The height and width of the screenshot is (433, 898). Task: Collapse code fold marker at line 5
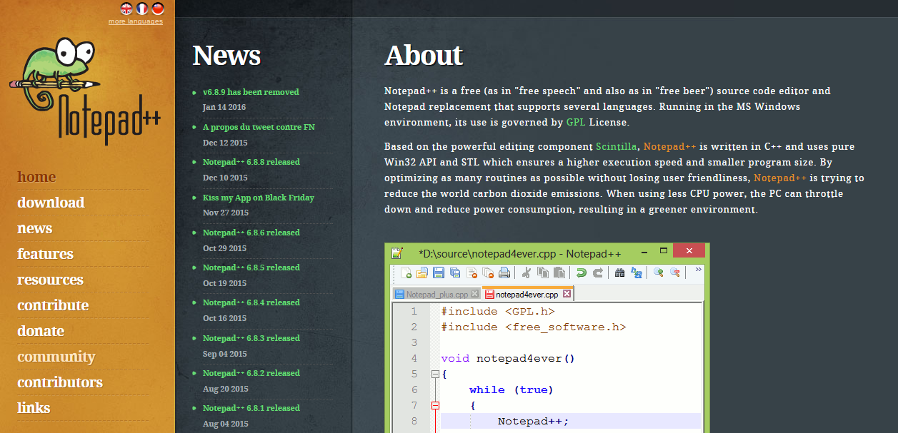tap(434, 374)
